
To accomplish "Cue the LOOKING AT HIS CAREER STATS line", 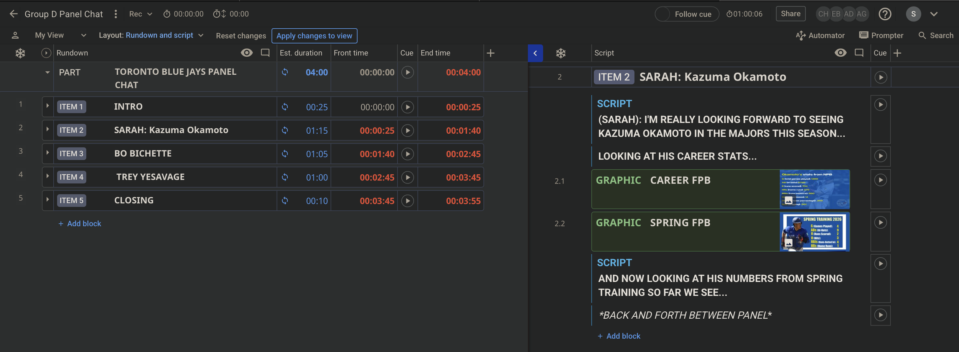I will [x=880, y=156].
